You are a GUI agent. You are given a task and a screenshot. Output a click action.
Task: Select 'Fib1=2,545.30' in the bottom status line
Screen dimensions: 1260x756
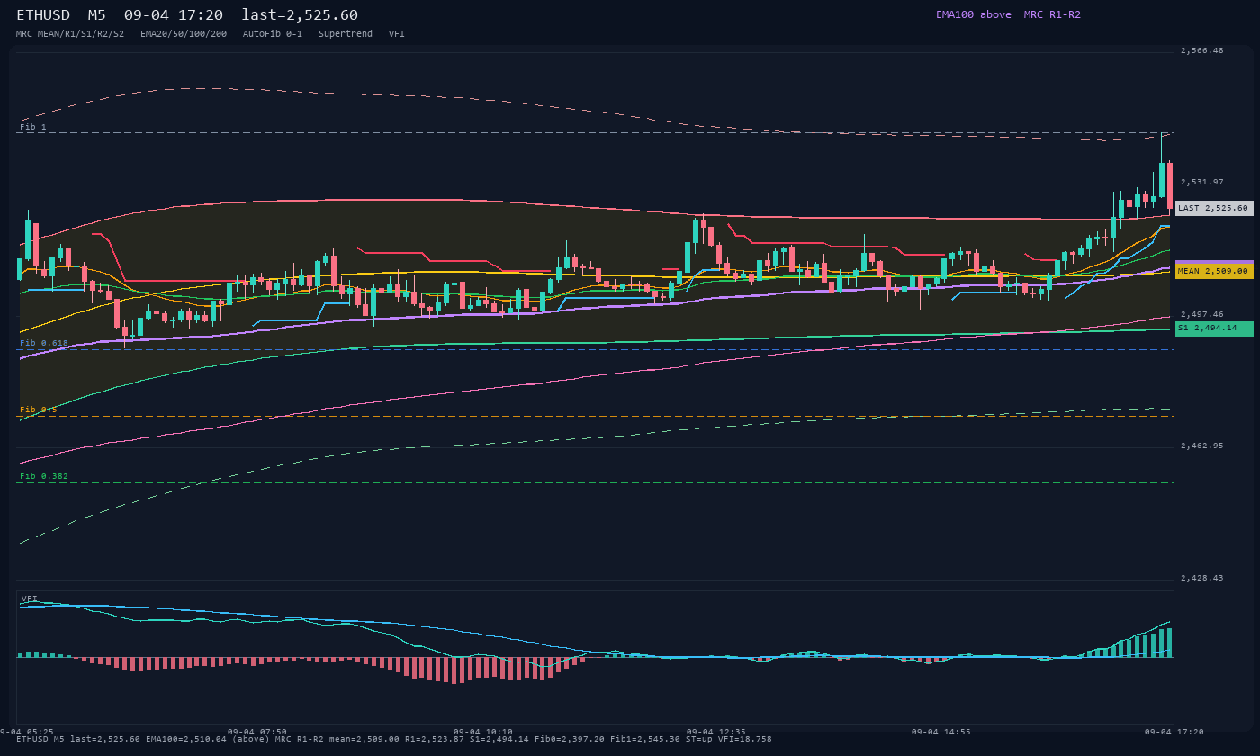[x=645, y=739]
